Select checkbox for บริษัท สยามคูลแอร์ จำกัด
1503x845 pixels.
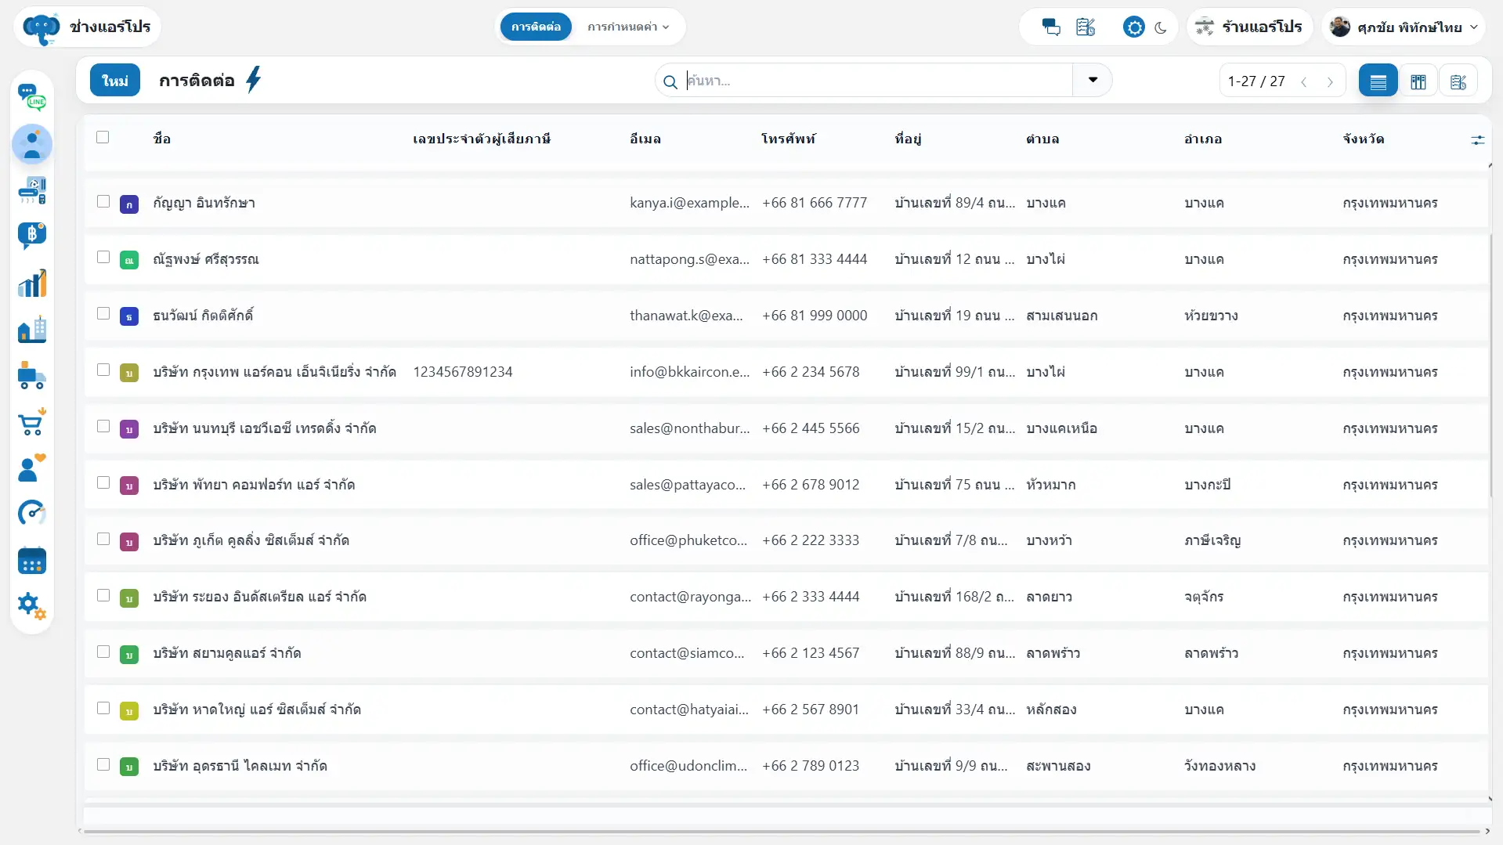(103, 652)
